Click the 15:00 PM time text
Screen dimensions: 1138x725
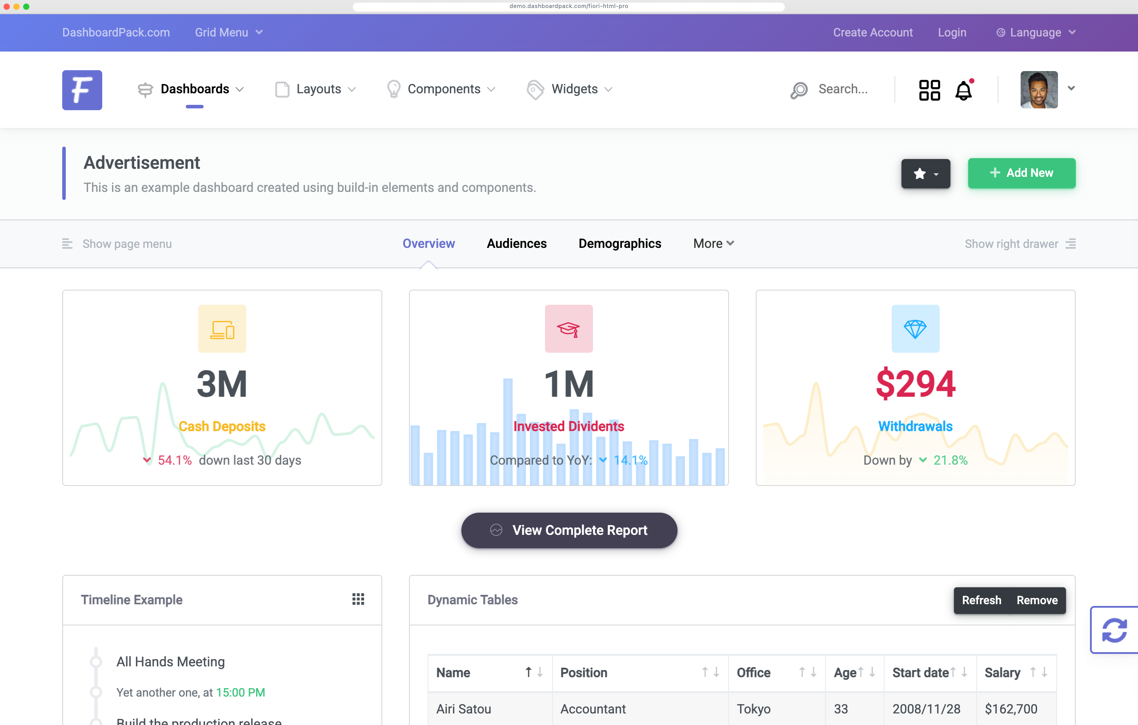tap(240, 693)
